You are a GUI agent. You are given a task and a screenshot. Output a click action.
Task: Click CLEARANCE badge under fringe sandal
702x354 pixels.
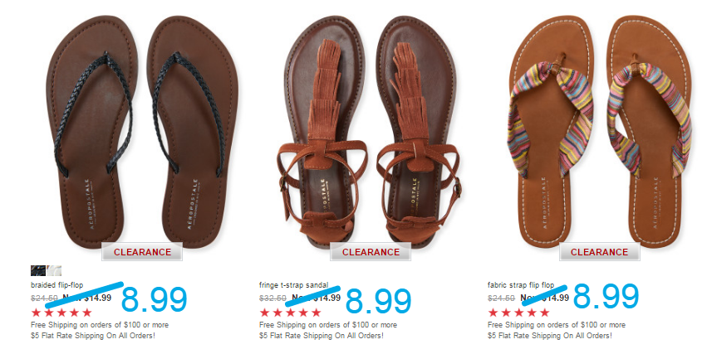pyautogui.click(x=371, y=252)
